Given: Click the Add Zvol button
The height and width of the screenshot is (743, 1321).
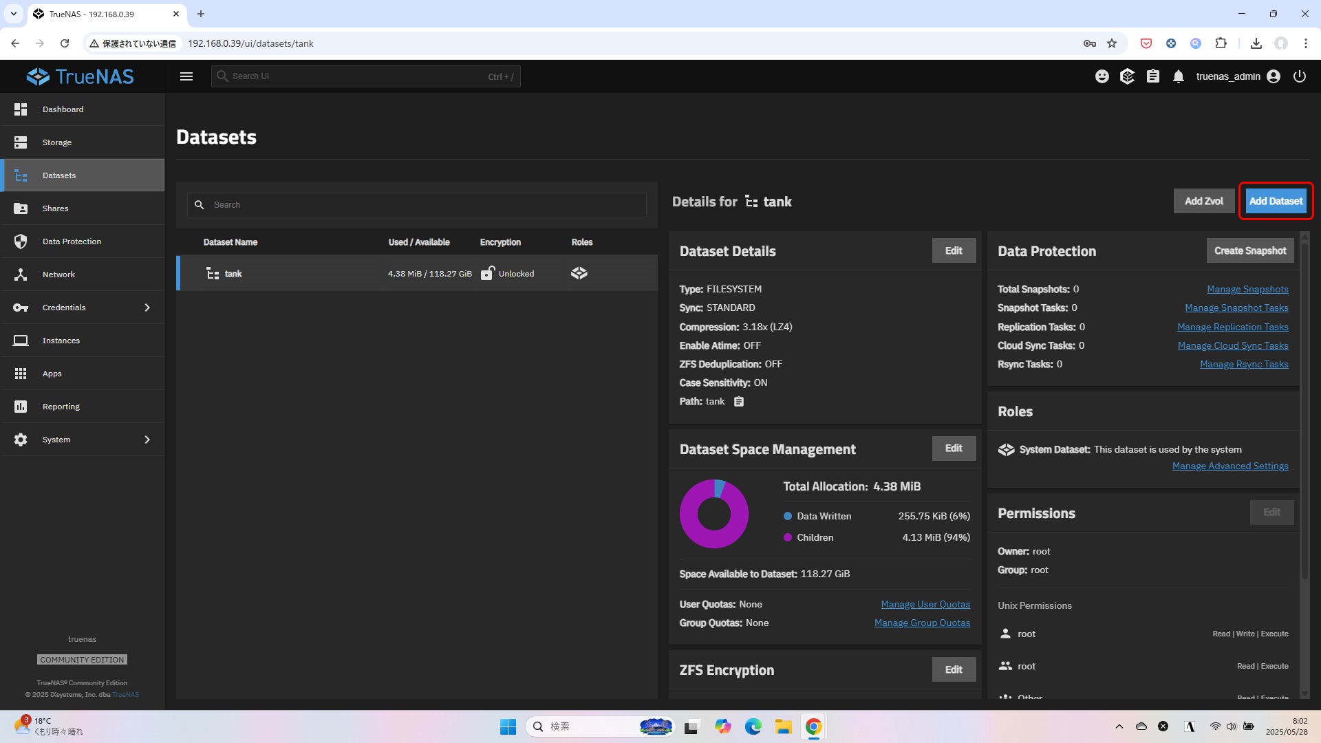Looking at the screenshot, I should point(1204,201).
